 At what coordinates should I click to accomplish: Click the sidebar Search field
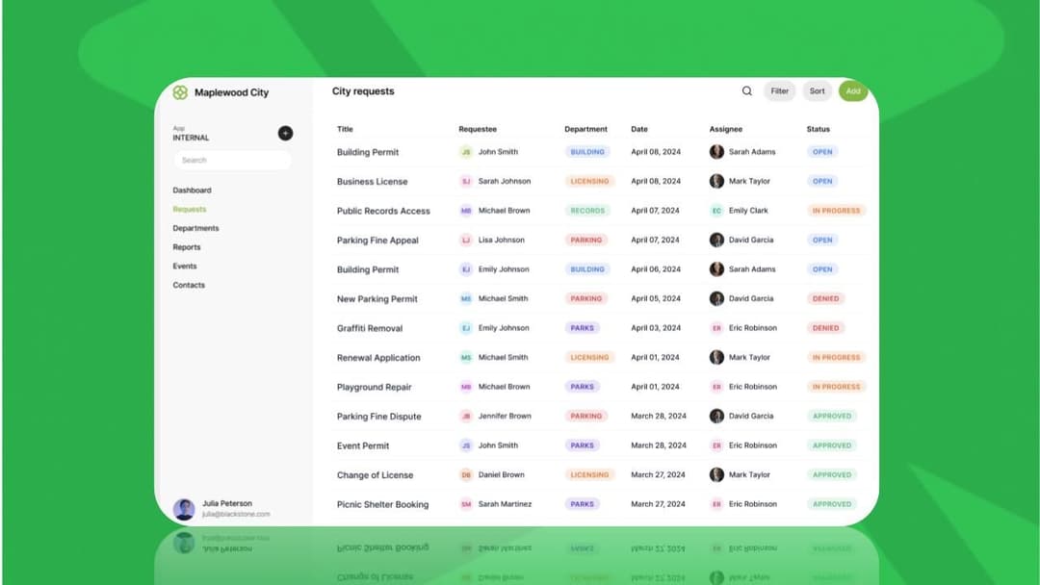coord(232,161)
